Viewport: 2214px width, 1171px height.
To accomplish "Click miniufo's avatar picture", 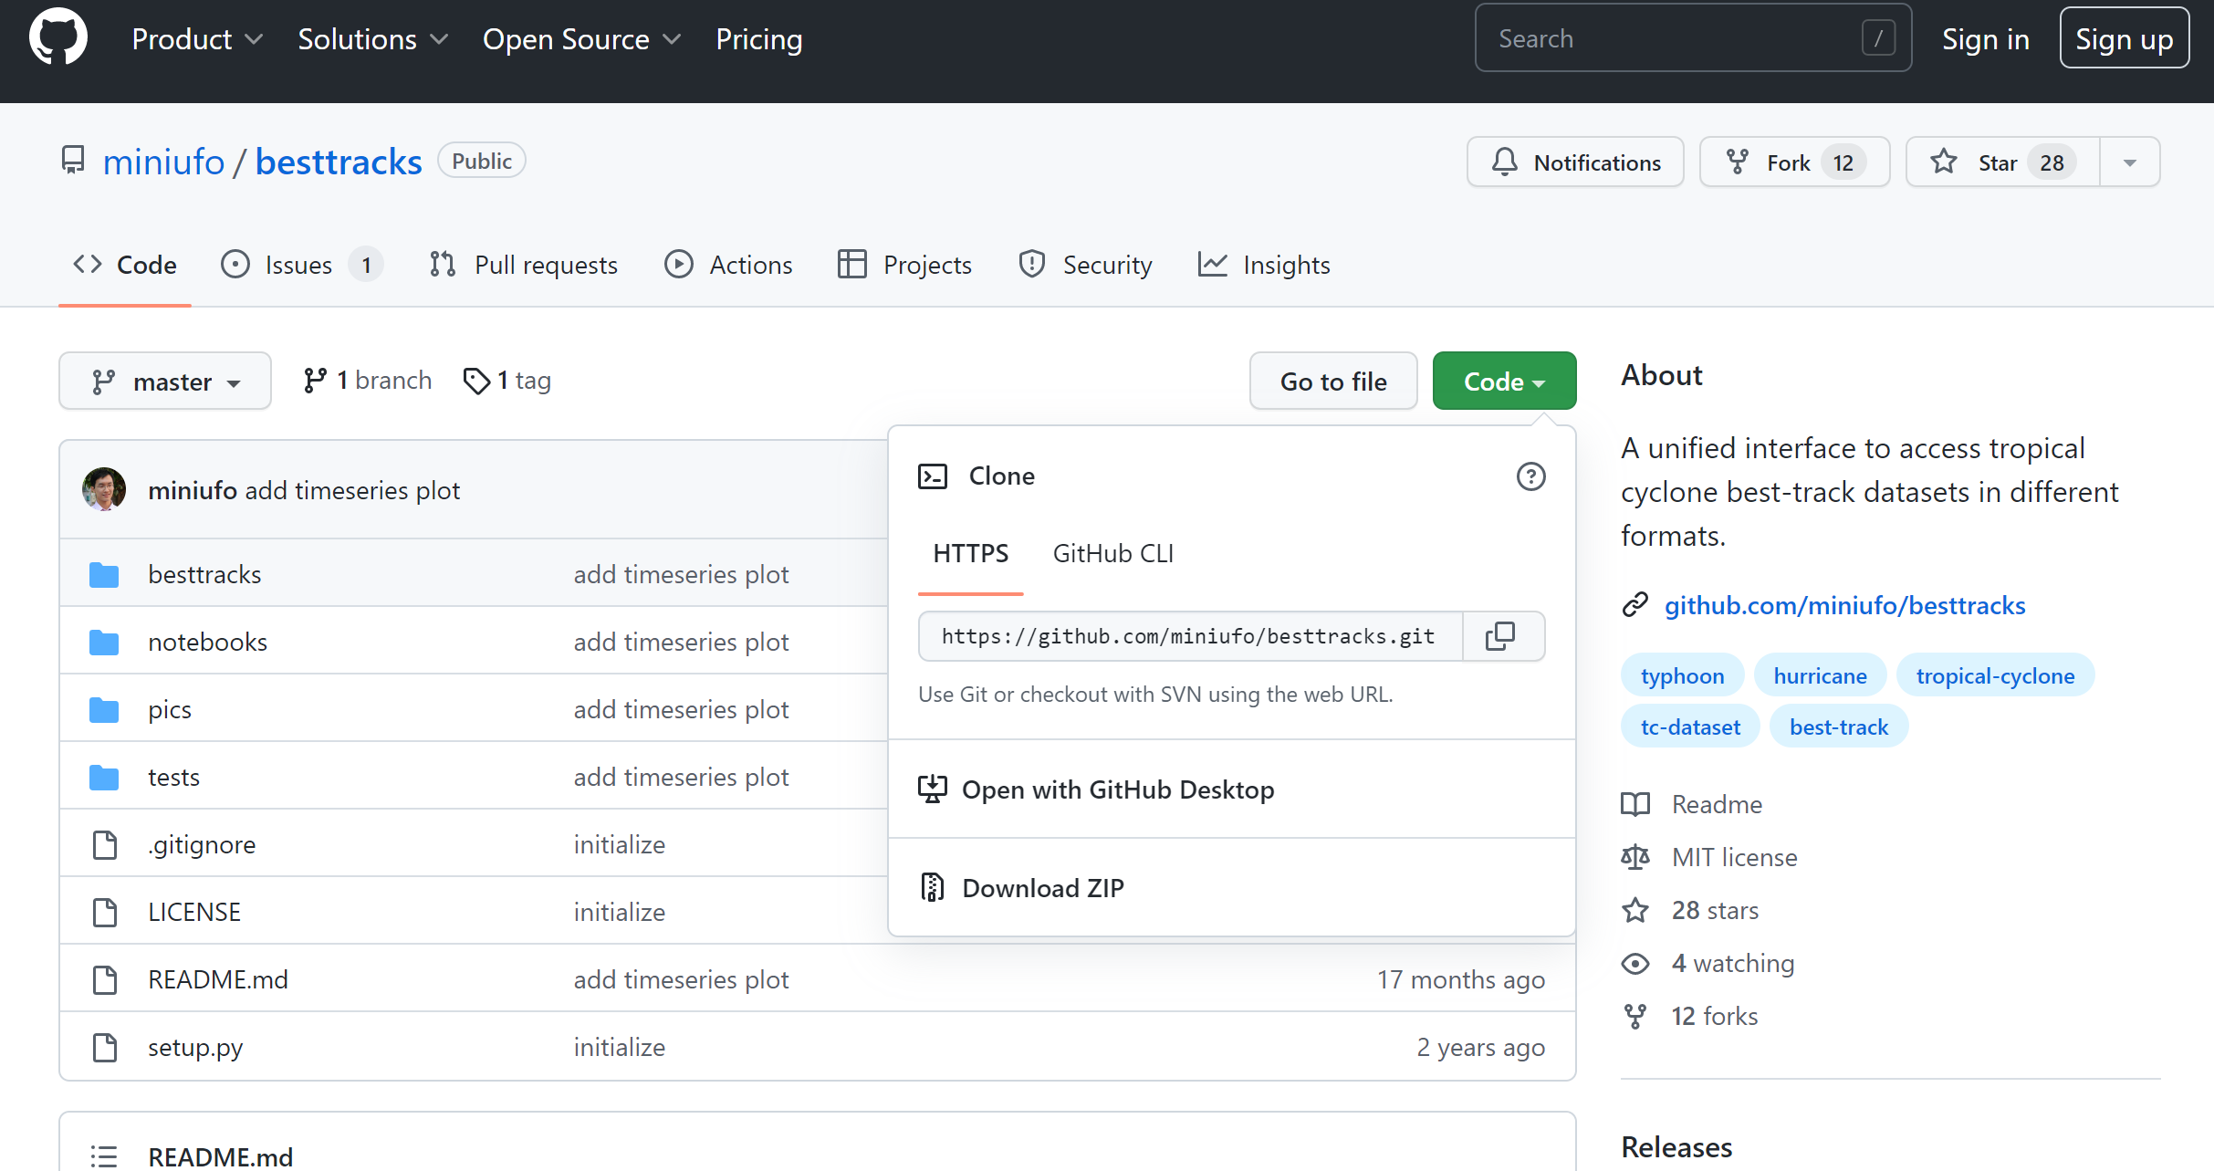I will tap(104, 490).
